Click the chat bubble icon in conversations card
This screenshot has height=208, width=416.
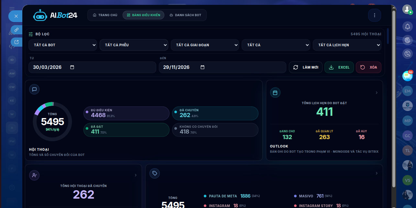coord(34,89)
